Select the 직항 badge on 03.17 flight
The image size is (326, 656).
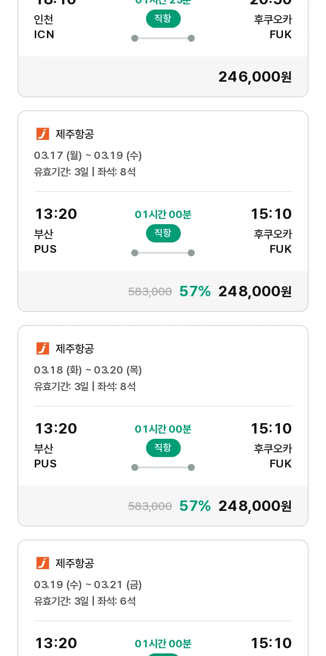163,233
